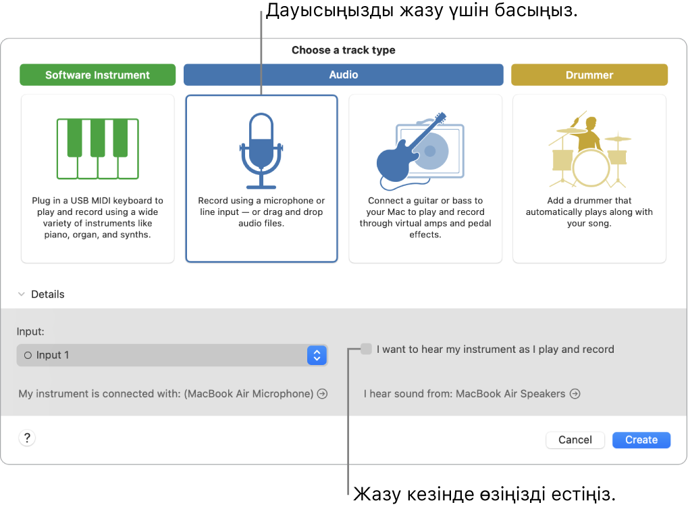Click the blue microphone icon
Image resolution: width=688 pixels, height=509 pixels.
261,149
